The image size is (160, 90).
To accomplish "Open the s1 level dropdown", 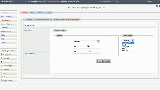I will click(x=81, y=46).
